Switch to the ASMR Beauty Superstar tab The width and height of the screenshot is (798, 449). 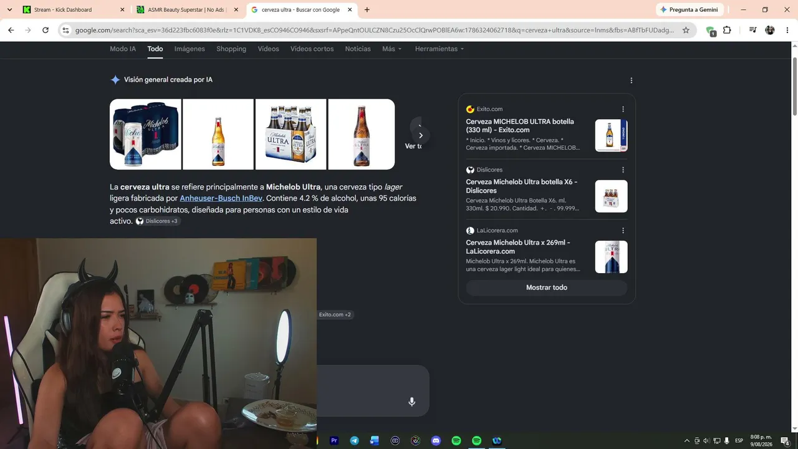click(187, 9)
